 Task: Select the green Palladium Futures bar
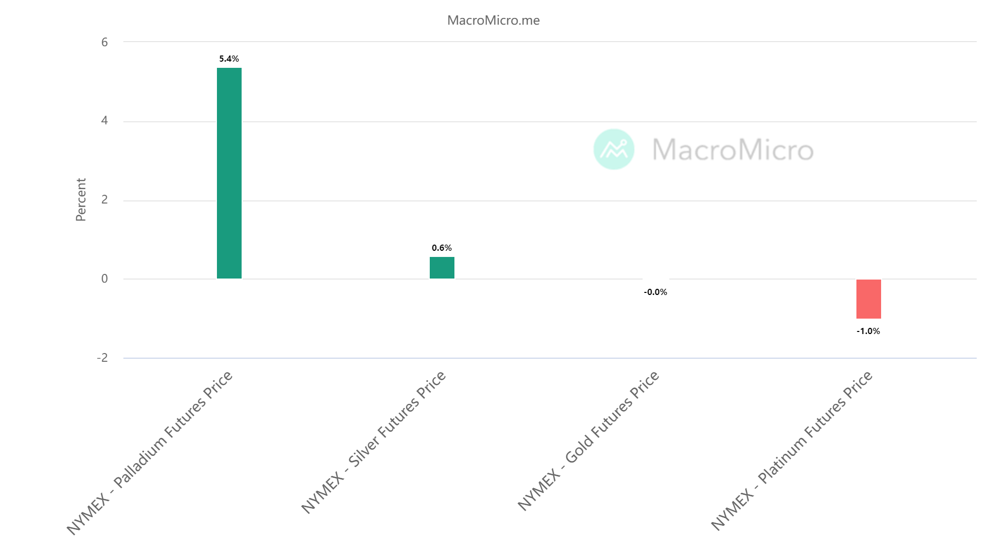pos(229,173)
